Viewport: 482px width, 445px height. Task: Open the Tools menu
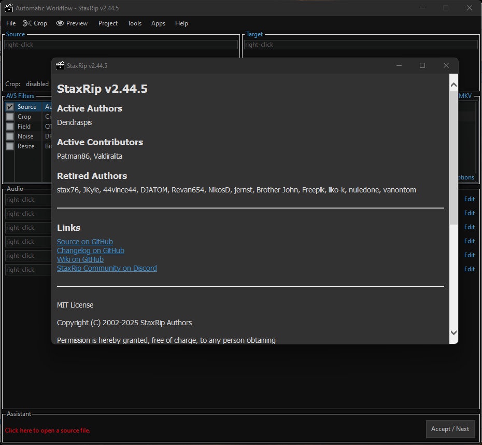pyautogui.click(x=134, y=23)
